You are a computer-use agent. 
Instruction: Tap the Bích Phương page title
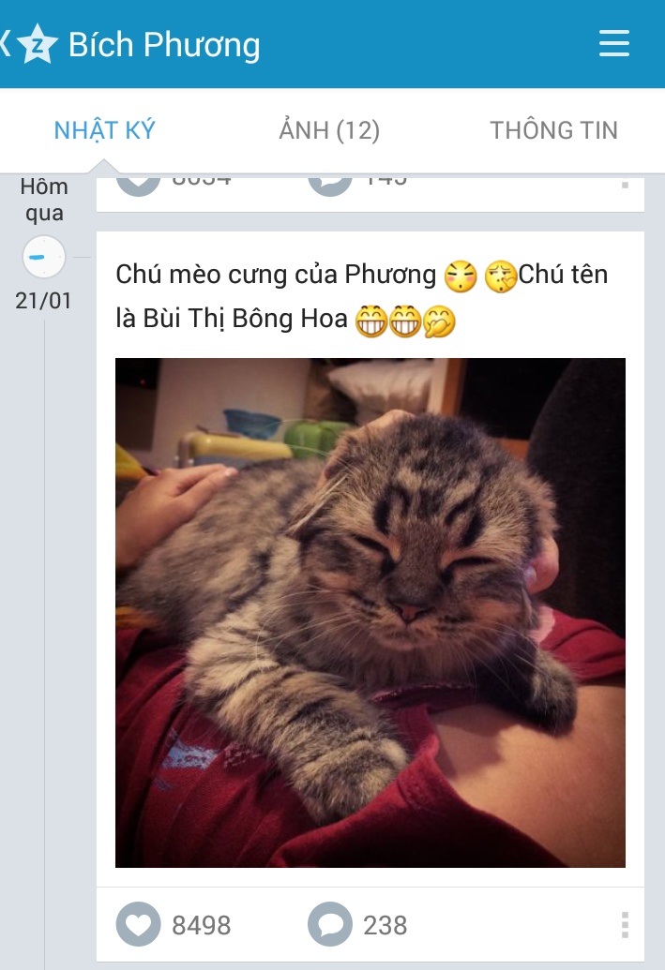(164, 45)
